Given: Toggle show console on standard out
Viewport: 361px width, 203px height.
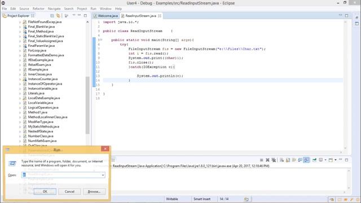Looking at the screenshot, I should pyautogui.click(x=300, y=160).
